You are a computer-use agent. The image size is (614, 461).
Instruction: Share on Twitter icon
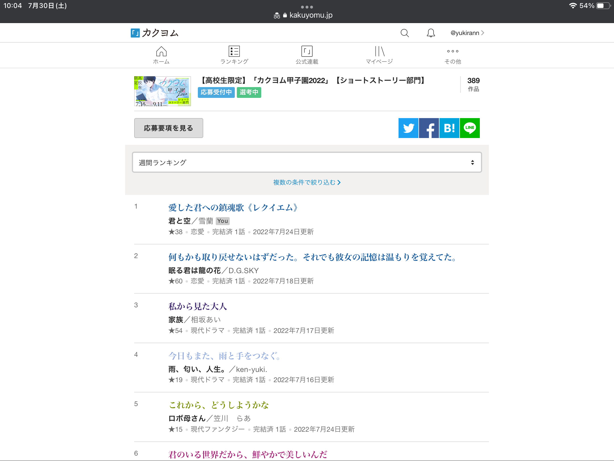(x=408, y=128)
